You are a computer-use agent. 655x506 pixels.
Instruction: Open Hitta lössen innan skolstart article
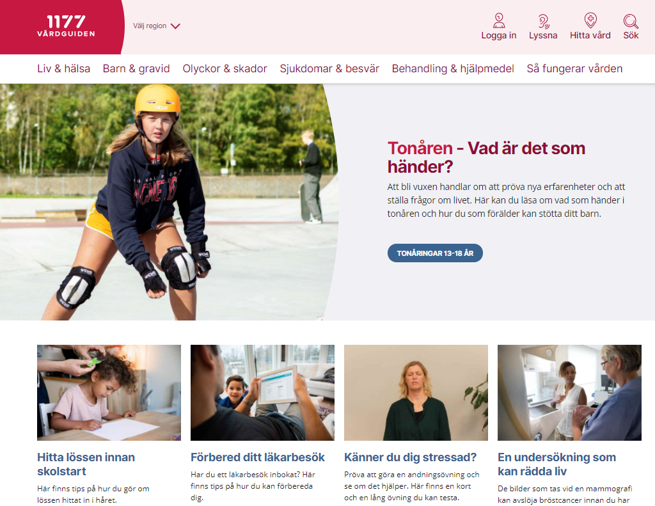coord(86,464)
